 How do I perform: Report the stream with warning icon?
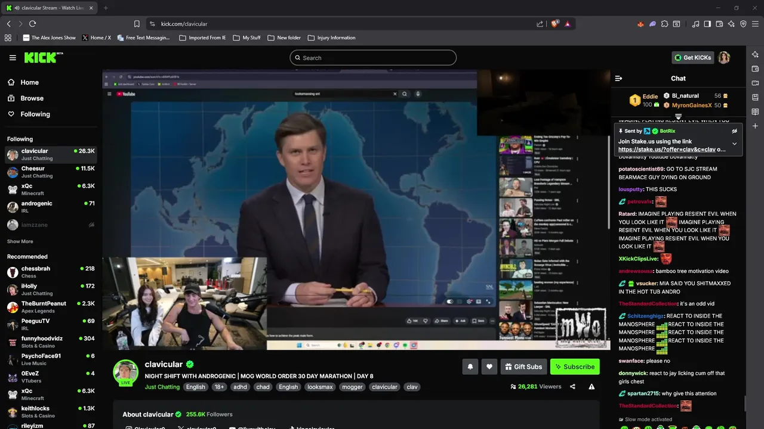click(592, 387)
